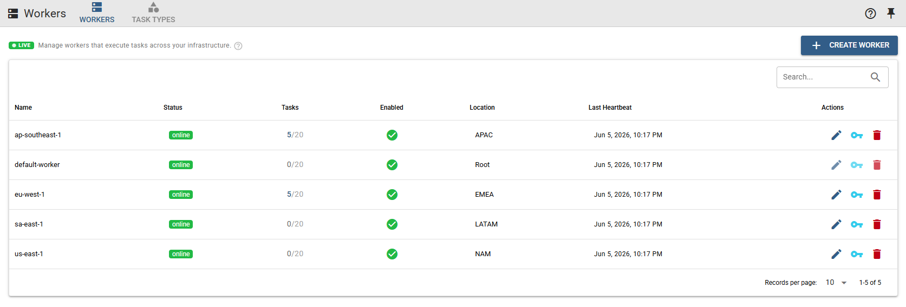Image resolution: width=906 pixels, height=307 pixels.
Task: Click the info icon beside description
Action: [x=238, y=46]
